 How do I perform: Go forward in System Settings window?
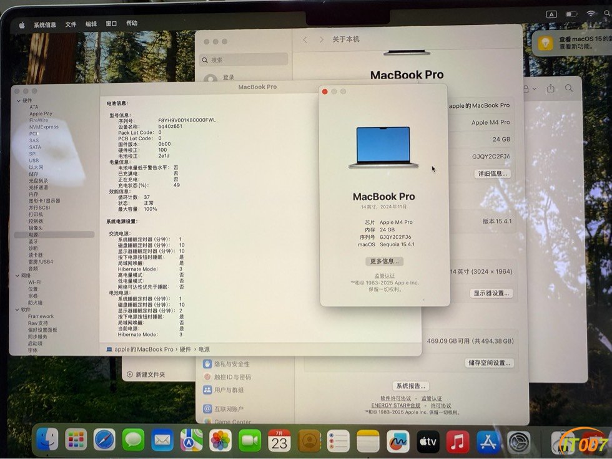(x=321, y=40)
